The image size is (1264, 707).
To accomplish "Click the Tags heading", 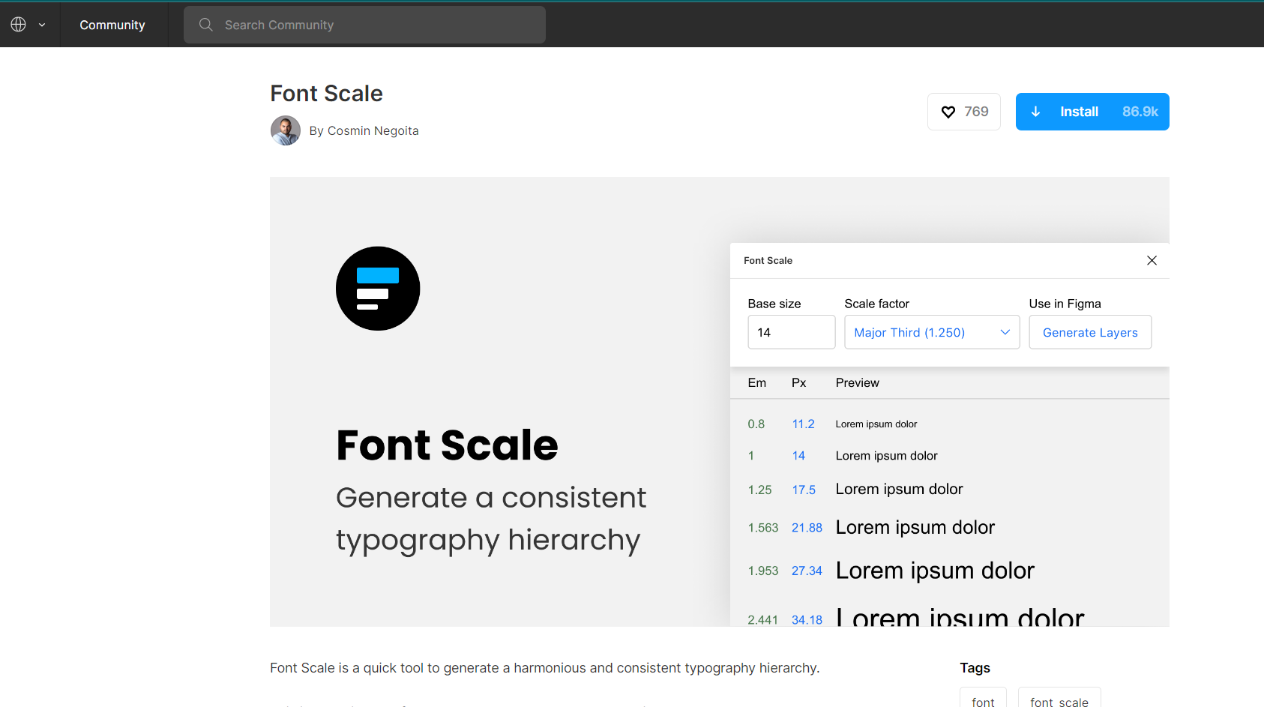I will tap(975, 668).
